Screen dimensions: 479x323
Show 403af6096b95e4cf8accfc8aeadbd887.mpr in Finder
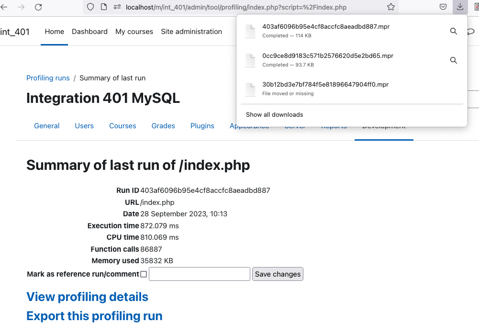(454, 31)
